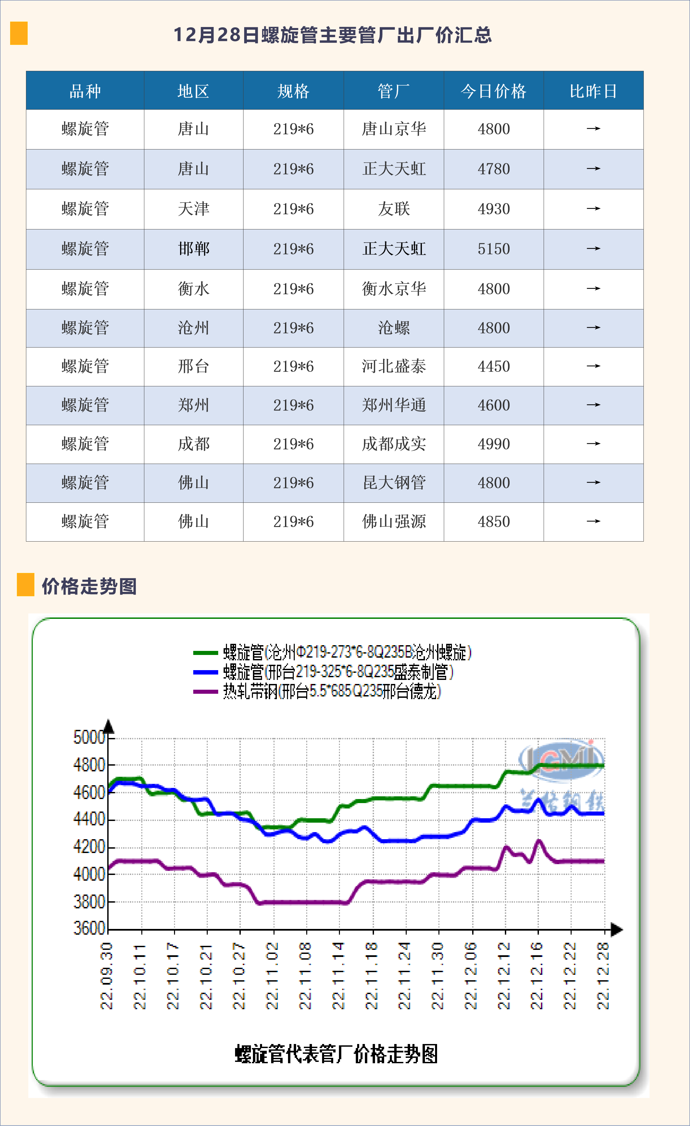Click 河北盛泰 factory name cell
690x1126 pixels.
pos(394,366)
